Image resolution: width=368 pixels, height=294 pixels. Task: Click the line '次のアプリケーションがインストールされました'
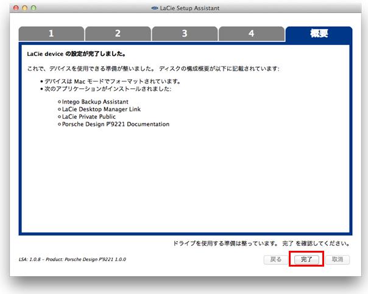point(108,89)
